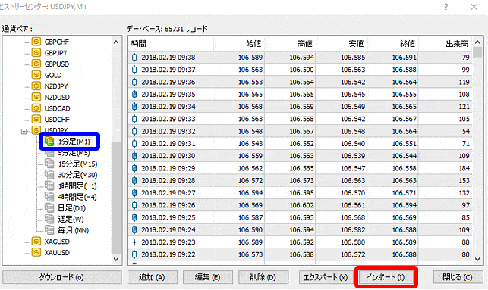
Task: Collapse the USDJPY tree node
Action: (24, 132)
